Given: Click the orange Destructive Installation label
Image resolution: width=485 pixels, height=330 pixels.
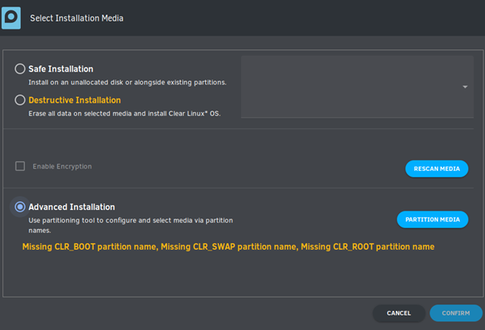Looking at the screenshot, I should point(75,100).
